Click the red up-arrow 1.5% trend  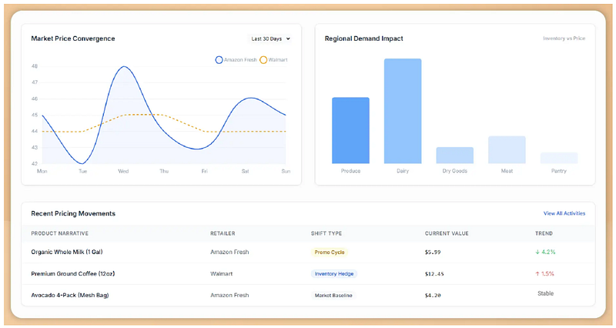tap(544, 274)
